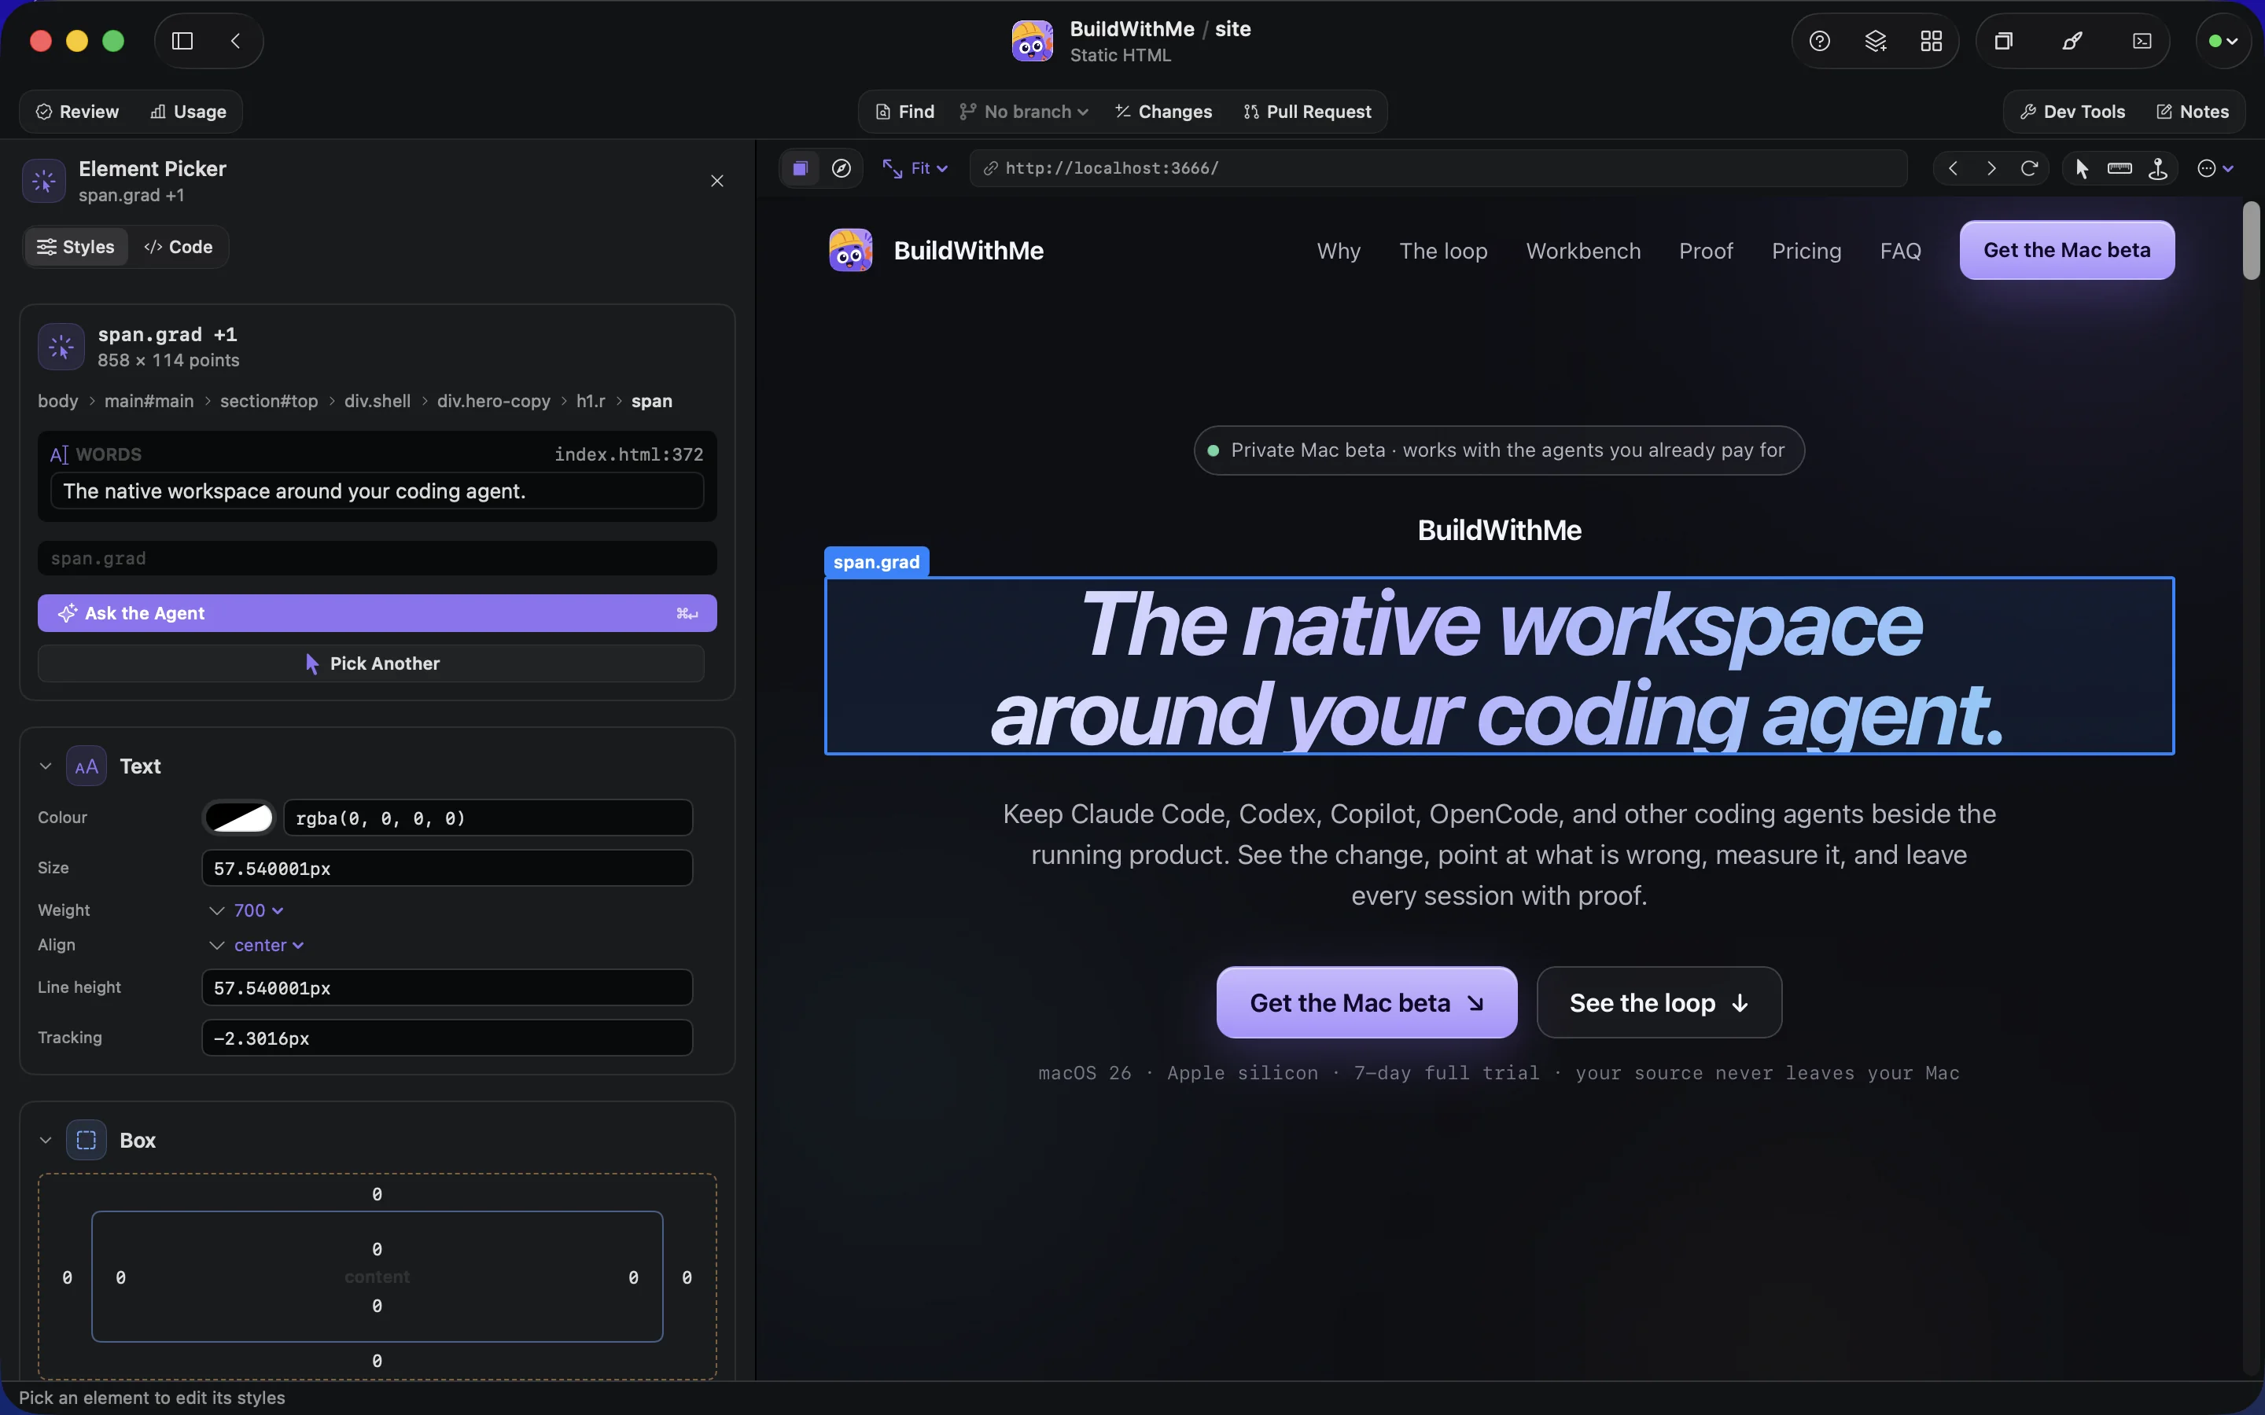
Task: Switch to the compass browse mode icon
Action: click(x=842, y=168)
